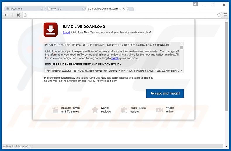Open the End User License Agreement link
The height and width of the screenshot is (151, 231).
[64, 81]
